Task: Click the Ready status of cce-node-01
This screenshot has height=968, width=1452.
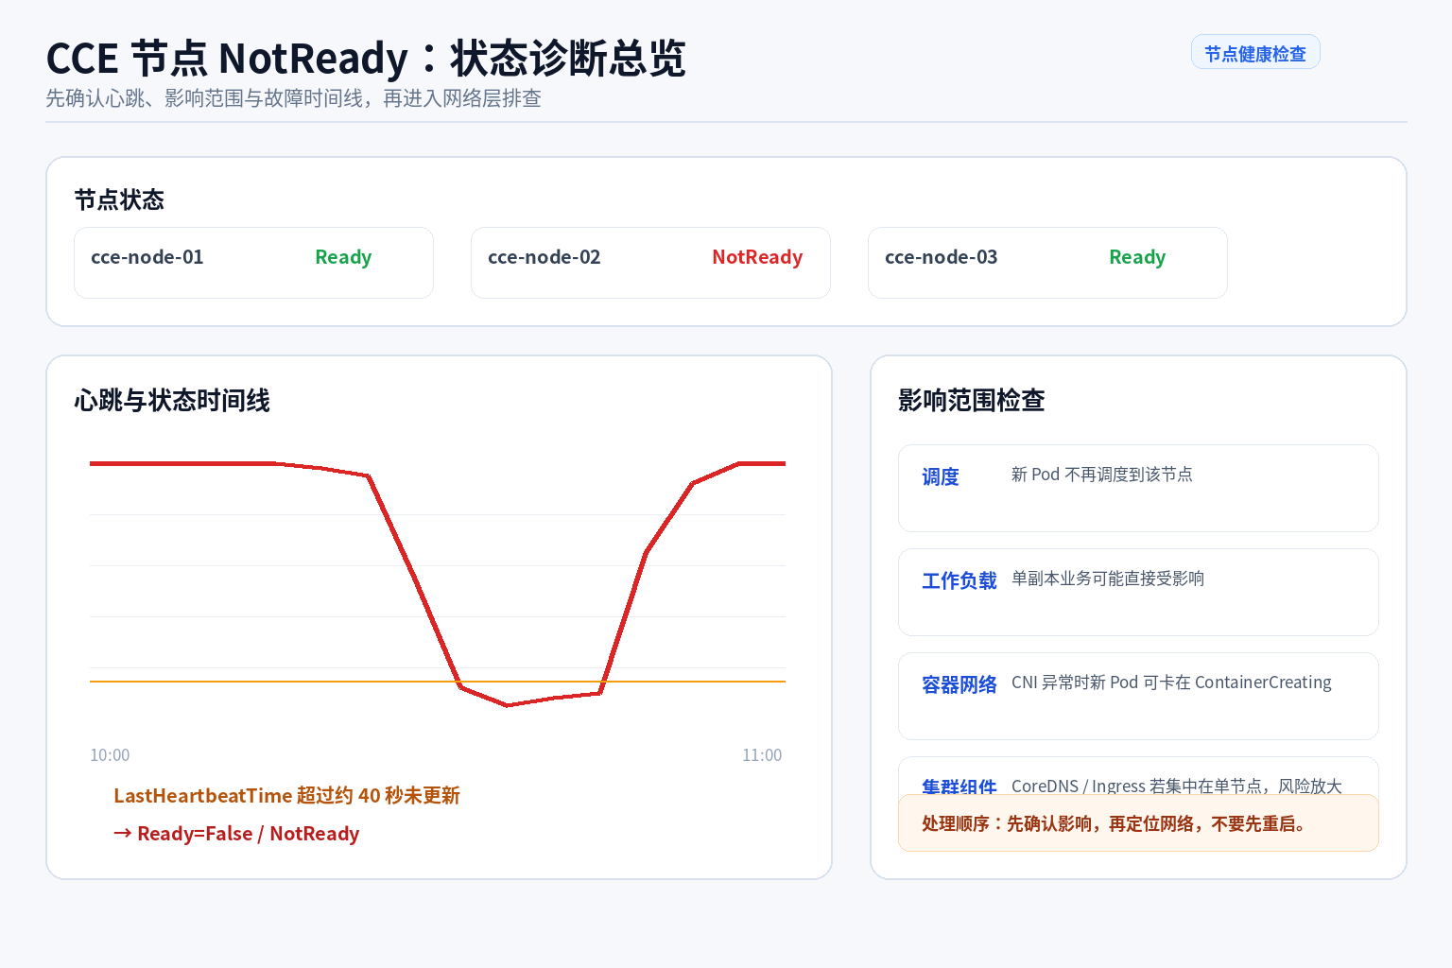Action: tap(343, 257)
